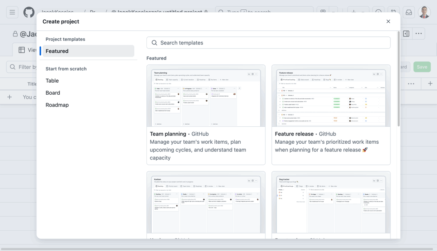Screen dimensions: 437x251
Task: Open the Feature release template preview
Action: pos(331,96)
